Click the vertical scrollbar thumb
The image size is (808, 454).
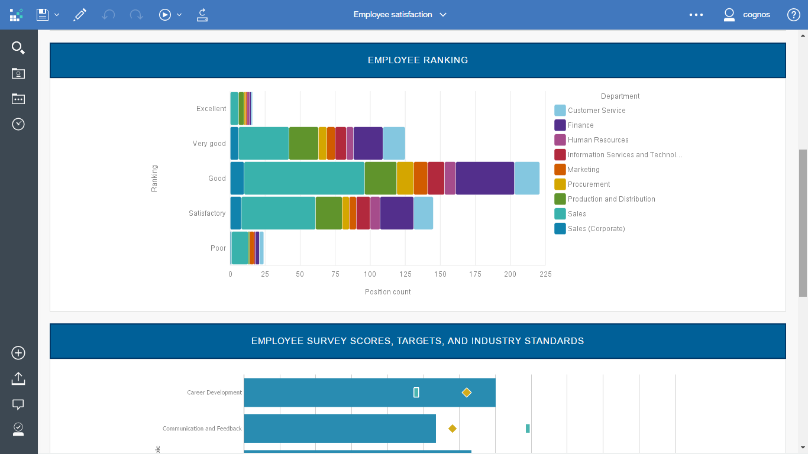(x=803, y=222)
